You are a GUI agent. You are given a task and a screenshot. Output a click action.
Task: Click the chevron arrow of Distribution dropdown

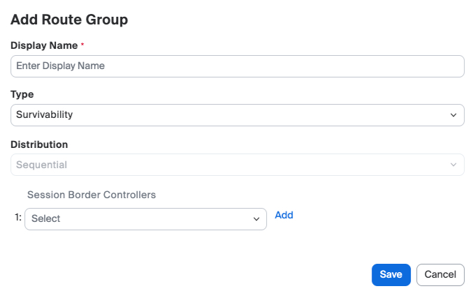[x=453, y=165]
